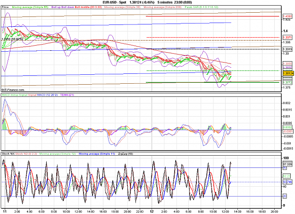The image size is (295, 214).
Task: Select 'Moving average (Simple 200)' legend label
Action: (162, 7)
